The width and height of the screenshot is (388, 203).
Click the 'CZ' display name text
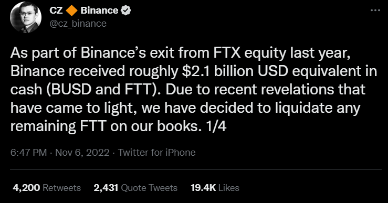56,10
